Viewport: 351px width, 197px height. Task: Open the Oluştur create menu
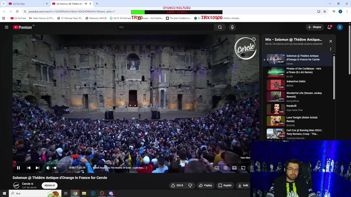point(314,27)
